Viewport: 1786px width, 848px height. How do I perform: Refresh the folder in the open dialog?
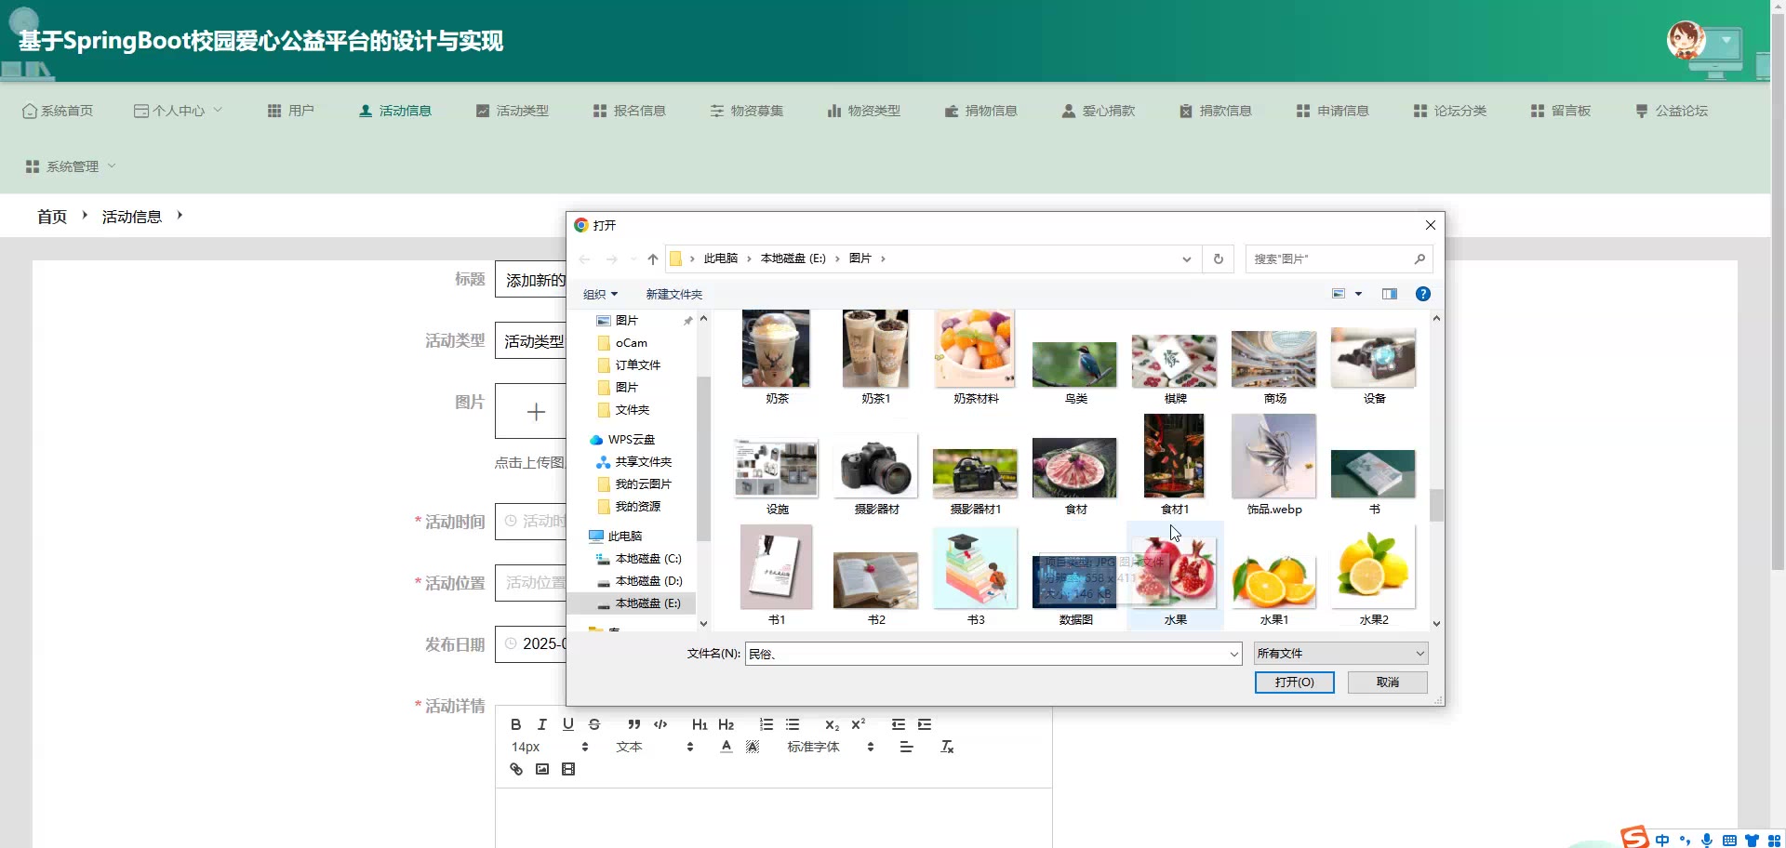(x=1218, y=258)
